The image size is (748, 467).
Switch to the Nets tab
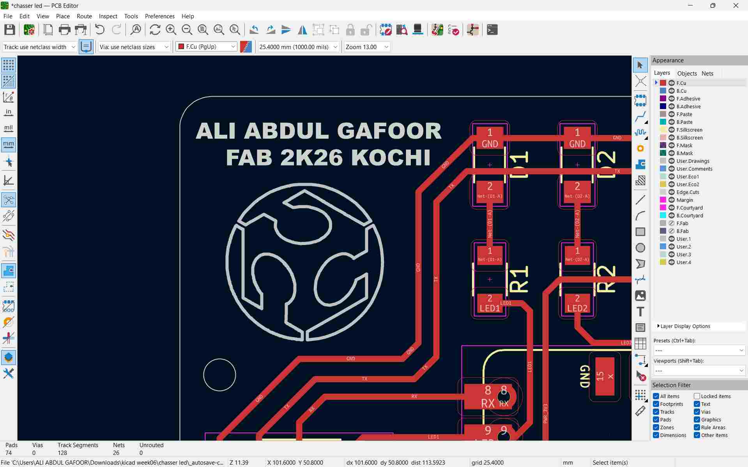[x=707, y=73]
